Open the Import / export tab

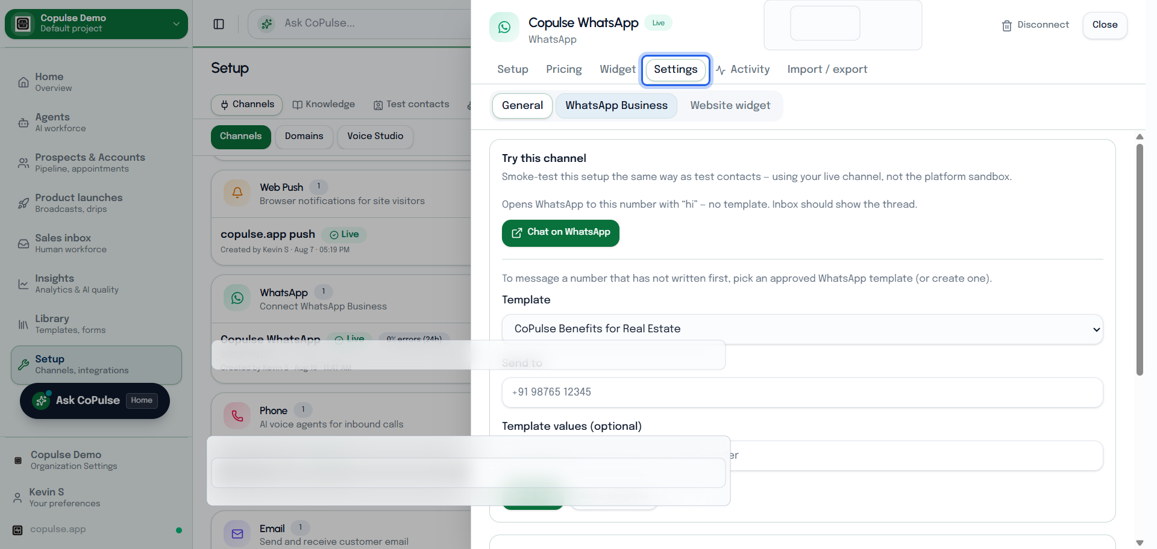pyautogui.click(x=827, y=70)
